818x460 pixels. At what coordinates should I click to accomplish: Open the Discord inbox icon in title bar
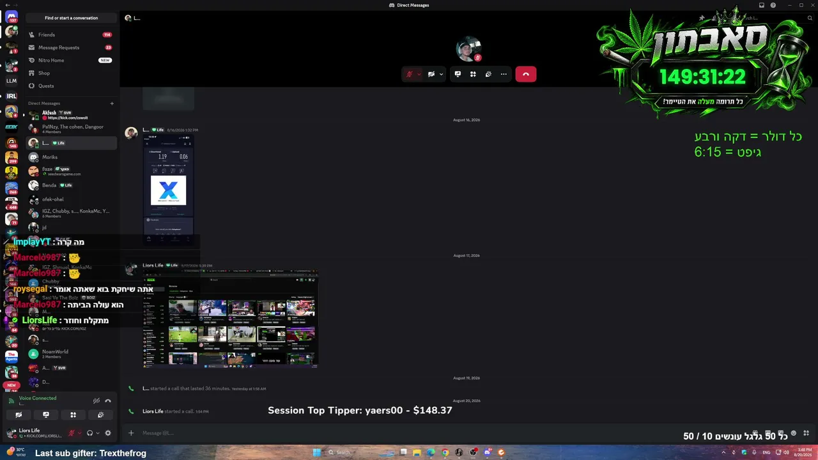762,5
